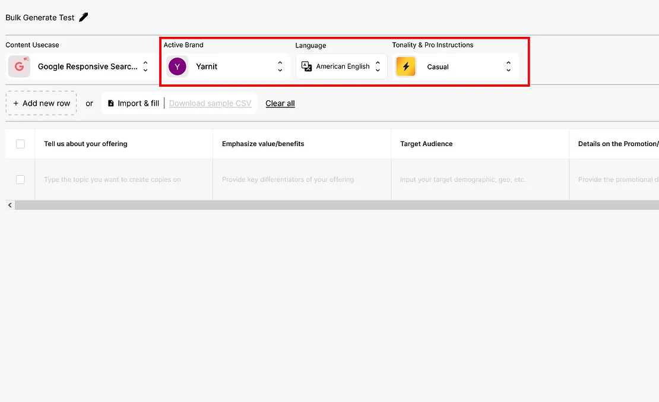Tick the checkbox on the first table row
Image resolution: width=659 pixels, height=402 pixels.
click(x=20, y=179)
